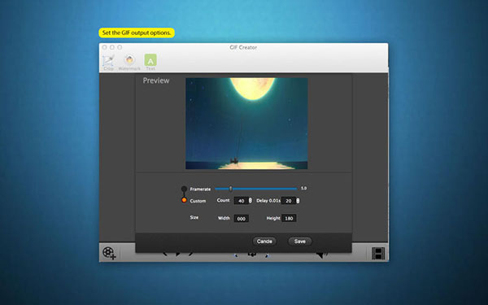Viewport: 488px width, 305px height.
Task: Close the GIF Creator window
Action: pos(105,47)
